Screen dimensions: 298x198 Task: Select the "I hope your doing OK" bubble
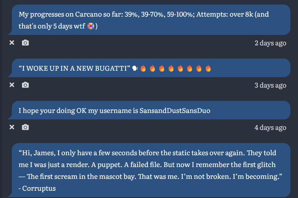pyautogui.click(x=149, y=110)
